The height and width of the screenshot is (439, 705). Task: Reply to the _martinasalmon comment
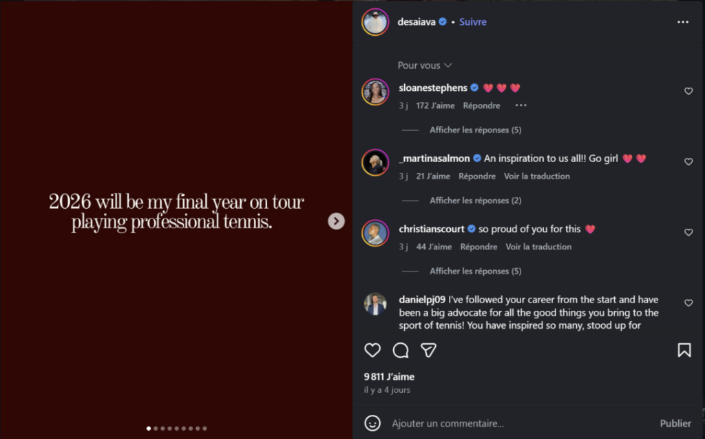tap(477, 176)
